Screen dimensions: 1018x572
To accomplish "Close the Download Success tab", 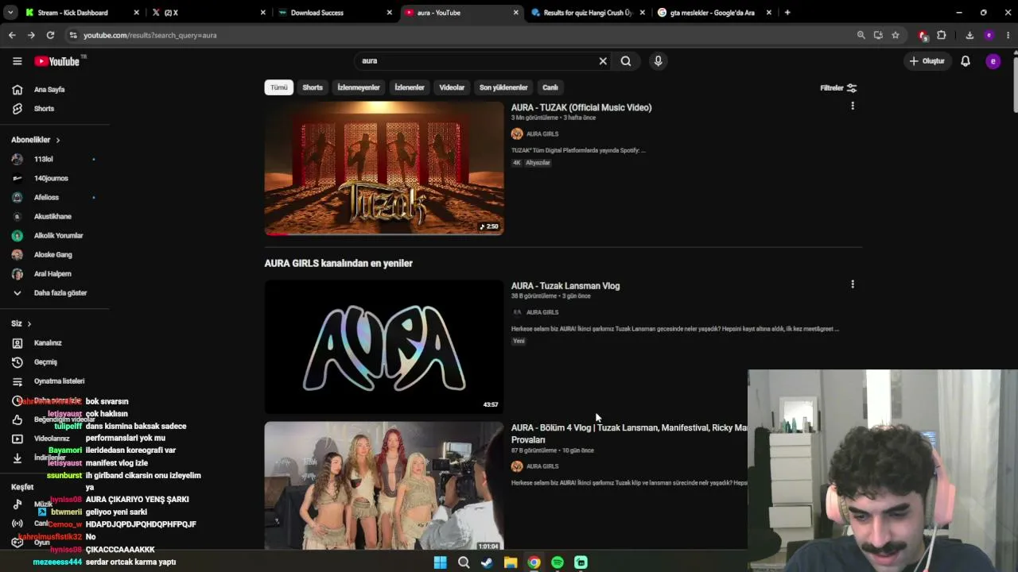I will (389, 13).
